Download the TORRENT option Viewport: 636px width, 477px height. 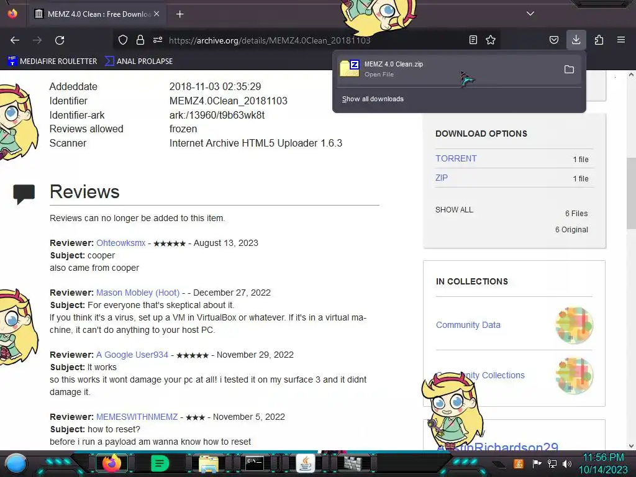click(456, 158)
